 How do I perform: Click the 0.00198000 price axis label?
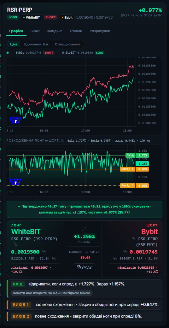(x=147, y=66)
